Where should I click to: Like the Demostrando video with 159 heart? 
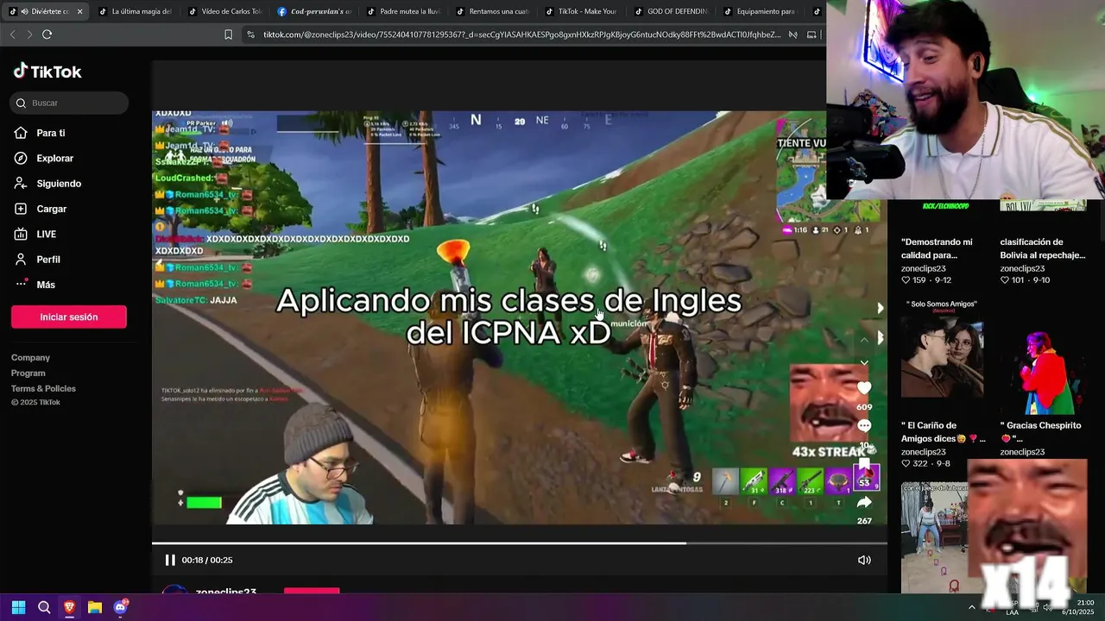906,280
